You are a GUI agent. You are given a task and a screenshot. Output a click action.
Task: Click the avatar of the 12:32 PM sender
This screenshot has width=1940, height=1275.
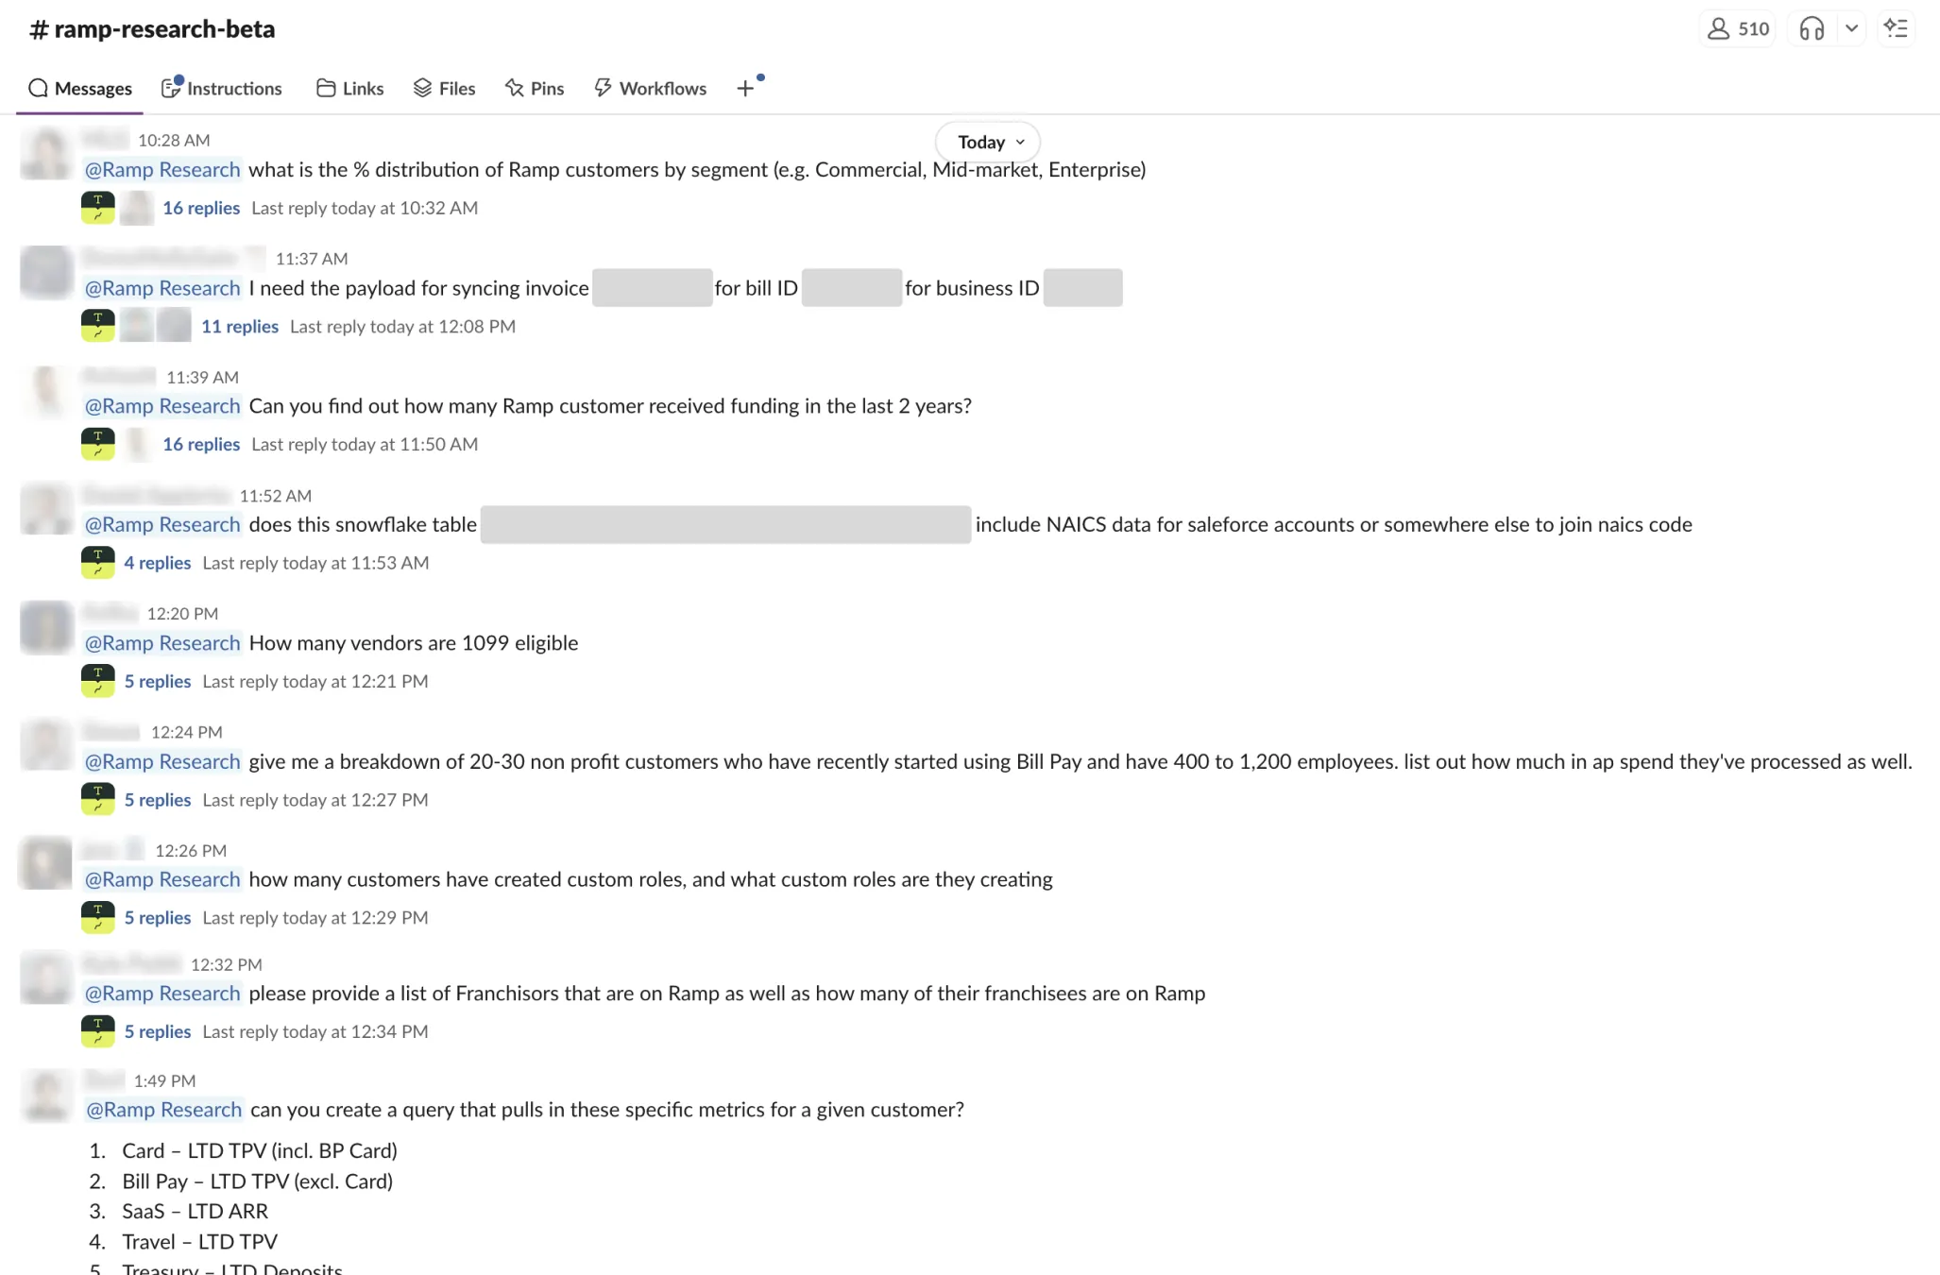pos(44,977)
